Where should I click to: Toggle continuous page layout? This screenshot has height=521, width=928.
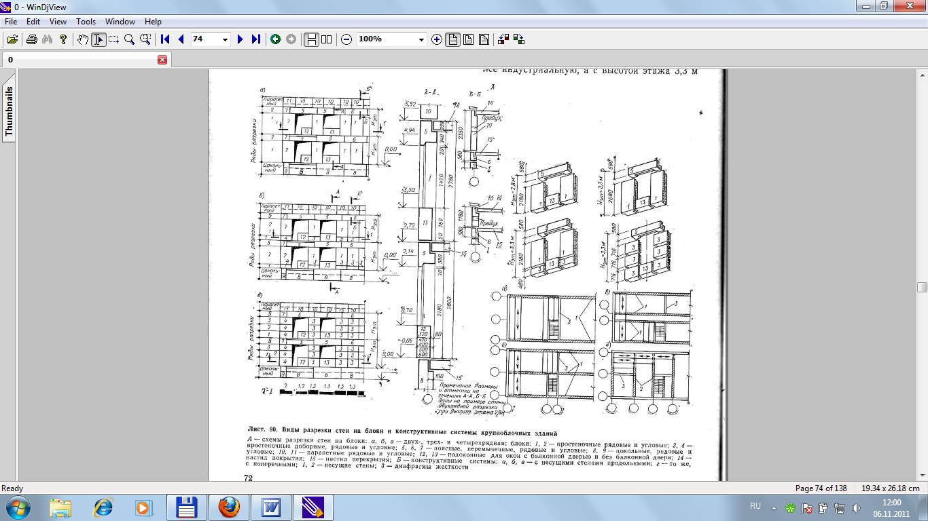pos(311,39)
